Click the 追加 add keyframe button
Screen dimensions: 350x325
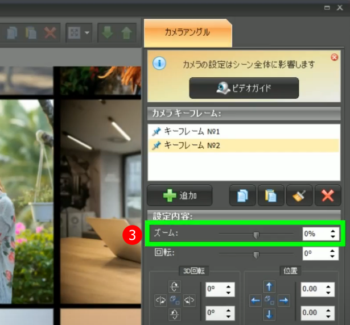pyautogui.click(x=179, y=195)
